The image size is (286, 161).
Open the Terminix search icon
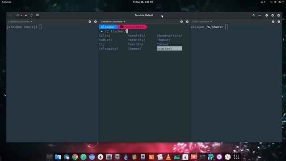[253, 16]
